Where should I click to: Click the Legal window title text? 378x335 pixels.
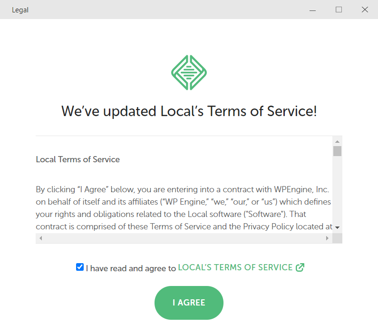pos(20,10)
